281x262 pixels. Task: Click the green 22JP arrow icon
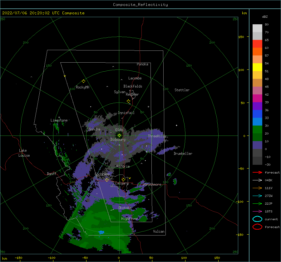click(x=257, y=203)
